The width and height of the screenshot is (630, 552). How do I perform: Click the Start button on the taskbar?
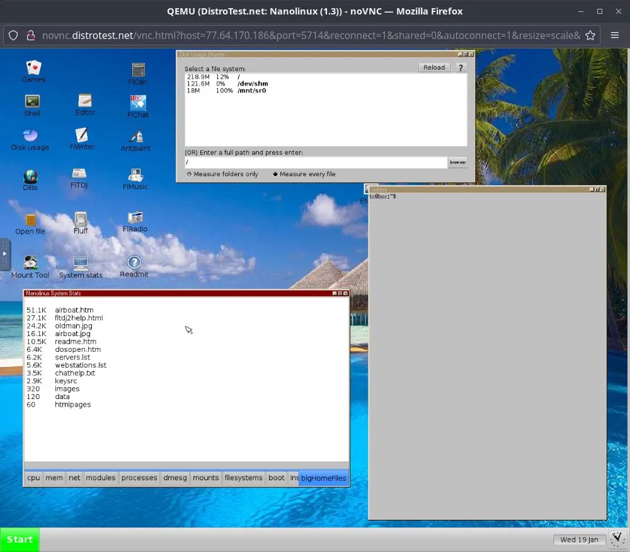[20, 539]
